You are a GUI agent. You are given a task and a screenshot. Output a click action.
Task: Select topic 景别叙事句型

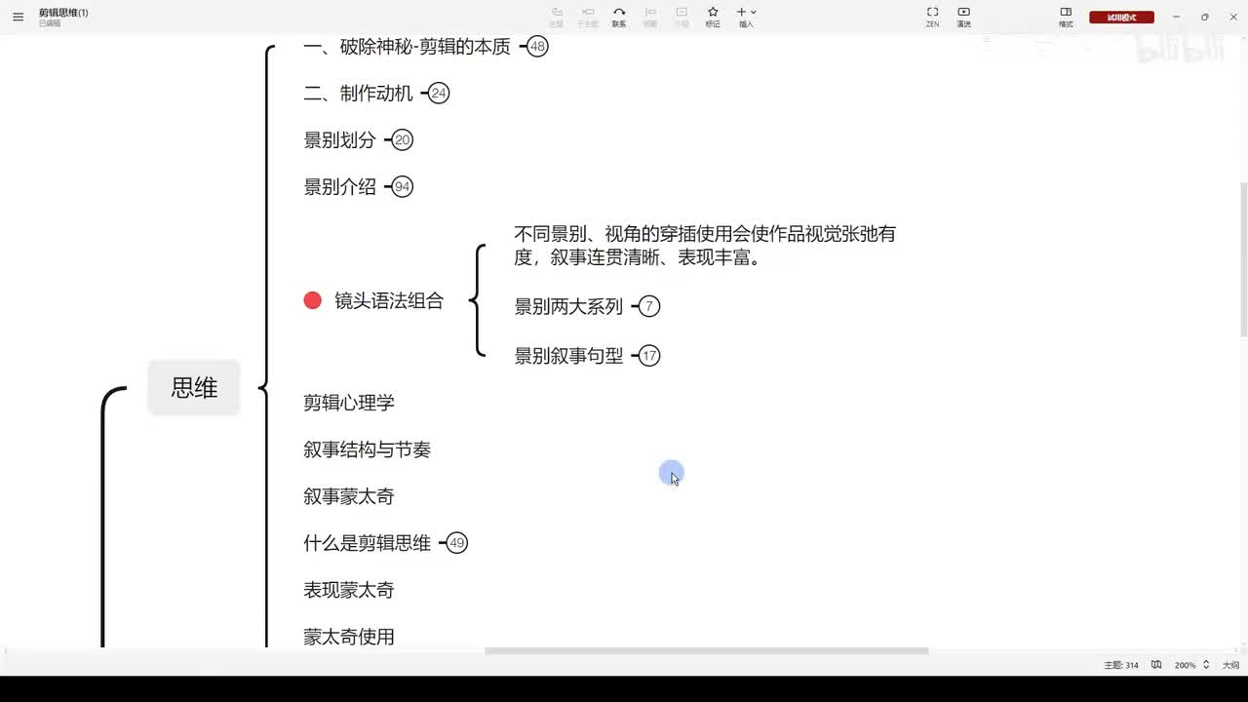tap(568, 356)
